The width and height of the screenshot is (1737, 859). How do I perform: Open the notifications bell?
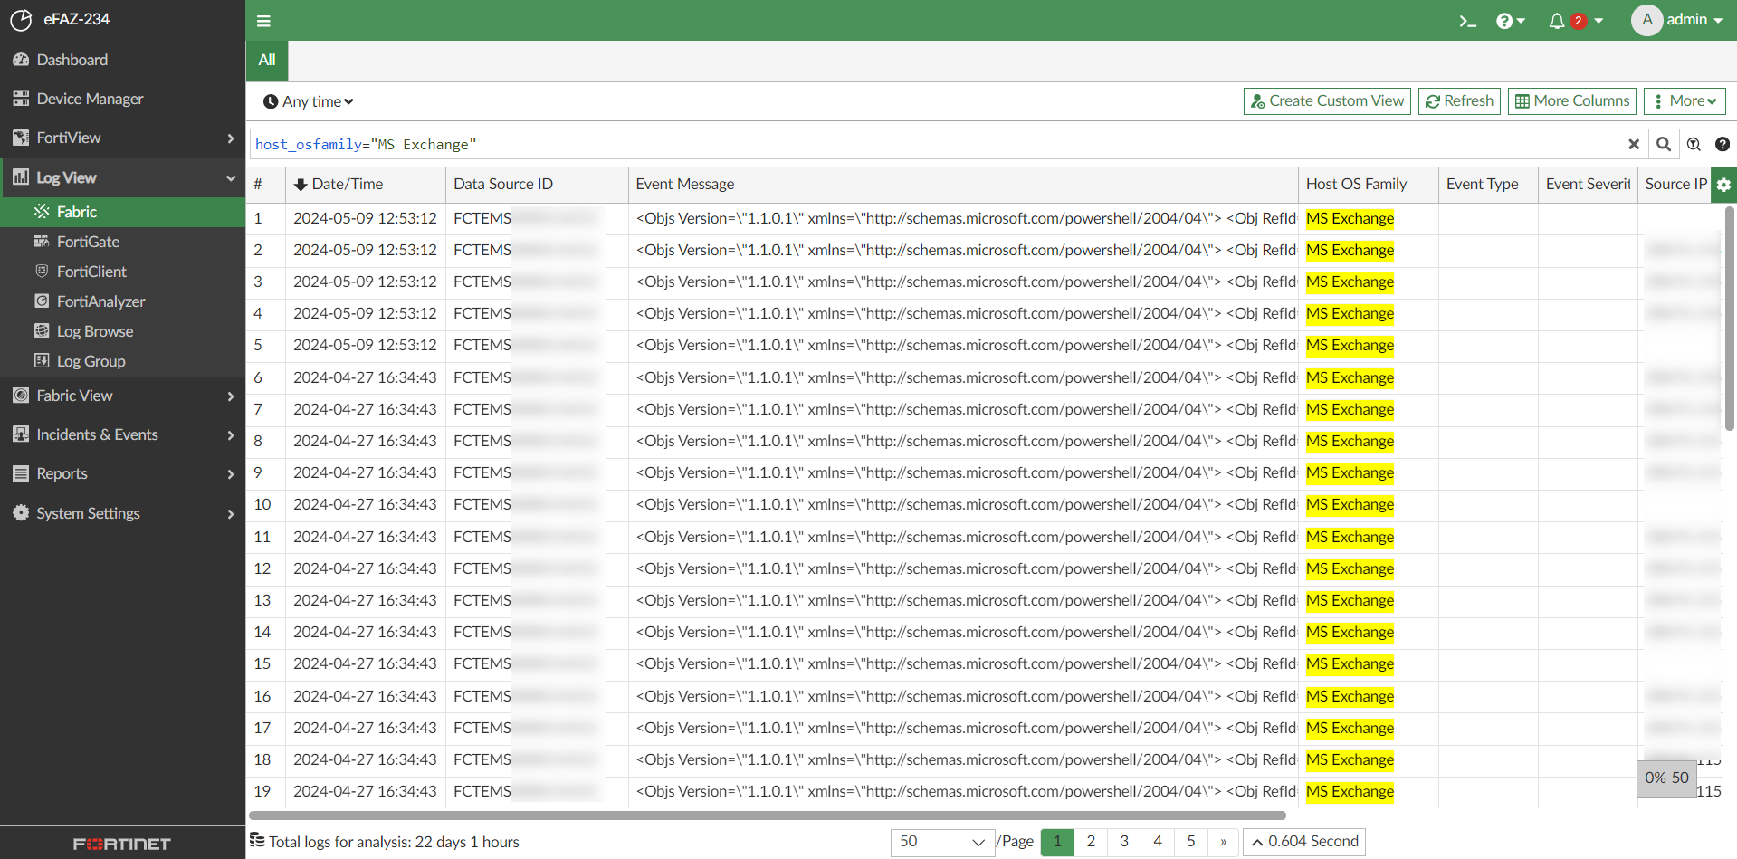click(1556, 21)
